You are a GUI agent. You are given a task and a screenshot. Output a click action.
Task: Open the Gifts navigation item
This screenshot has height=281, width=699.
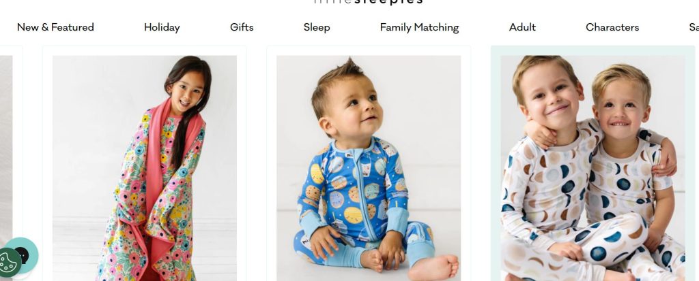[x=242, y=27]
